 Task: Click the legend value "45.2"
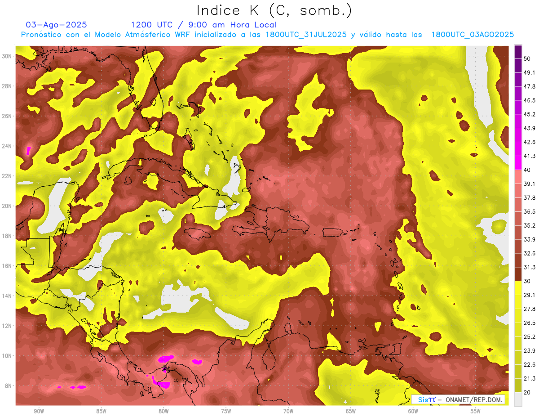click(530, 114)
